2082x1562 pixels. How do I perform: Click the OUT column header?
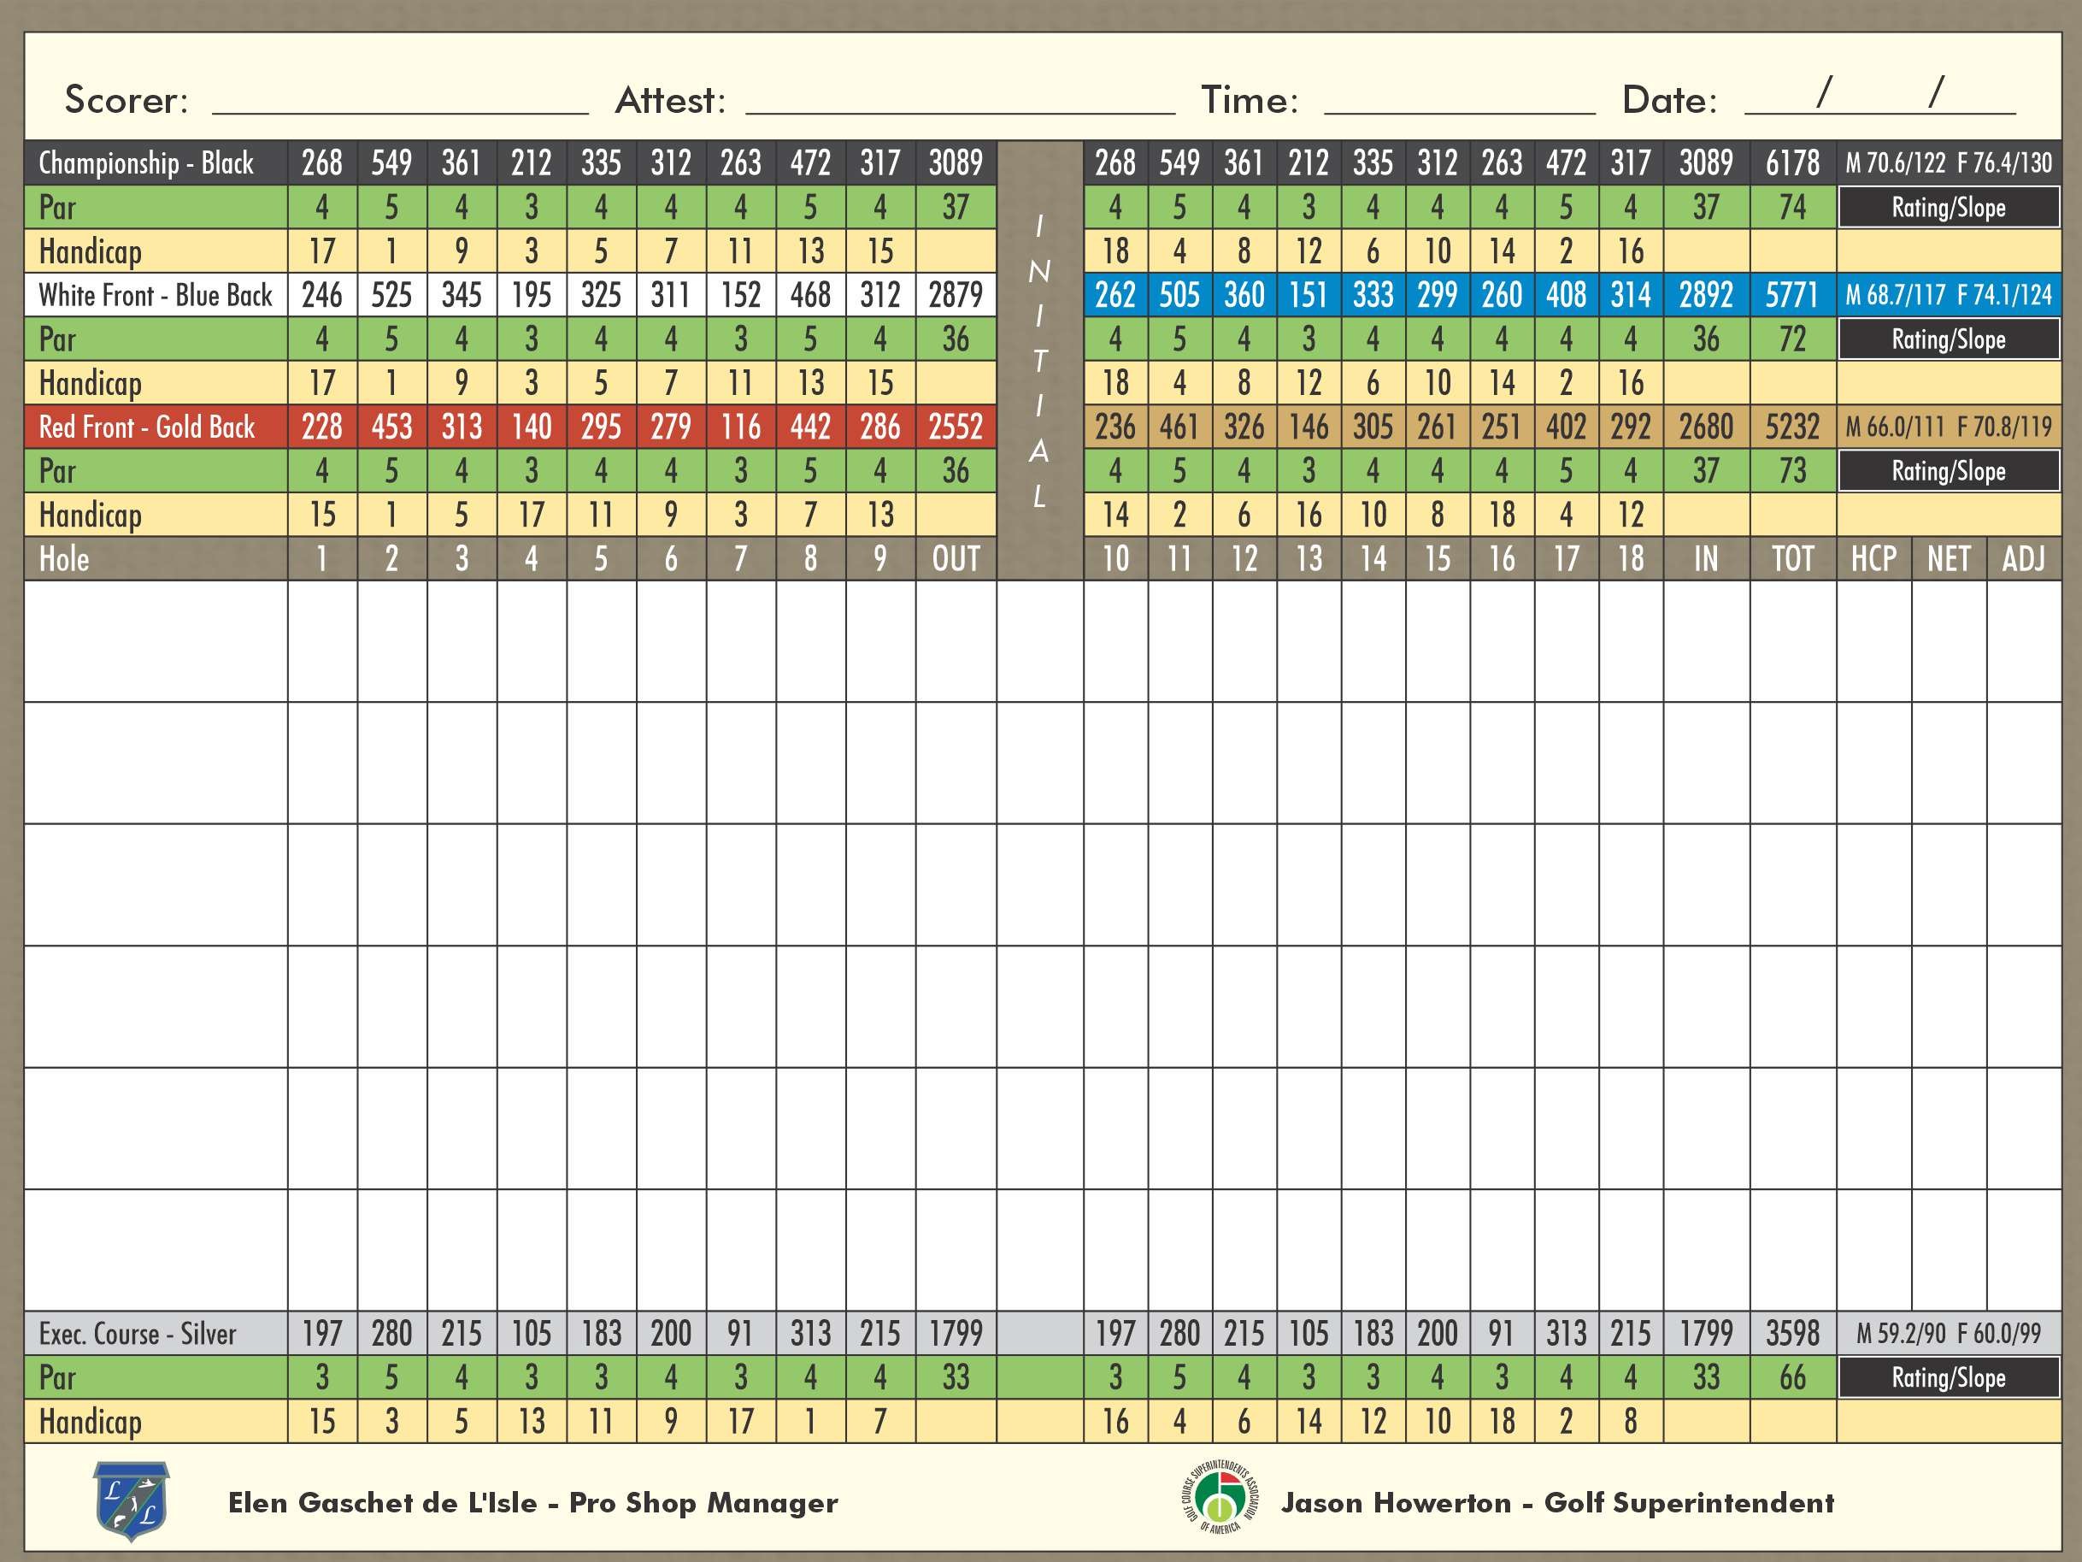pyautogui.click(x=956, y=559)
